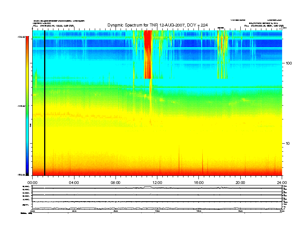Click the -130.00 color scale label
Image resolution: width=304 pixels, height=235 pixels.
(x=21, y=36)
